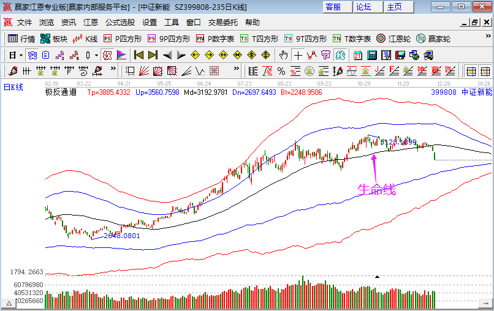Move chart right with black right triangle
The height and width of the screenshot is (311, 494).
pyautogui.click(x=181, y=55)
